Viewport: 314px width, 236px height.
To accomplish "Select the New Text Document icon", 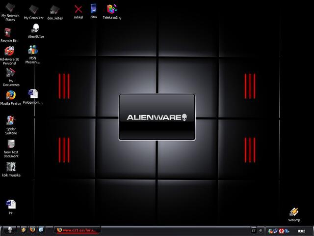I will pyautogui.click(x=11, y=148).
